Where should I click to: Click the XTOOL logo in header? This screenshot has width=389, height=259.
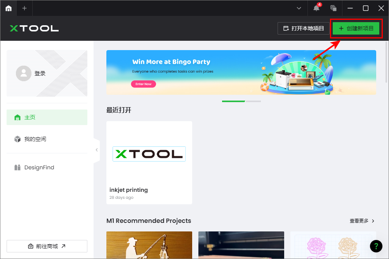[34, 28]
